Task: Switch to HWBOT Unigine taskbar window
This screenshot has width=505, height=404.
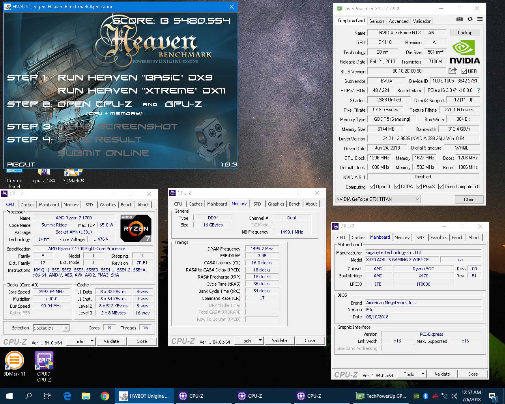Action: tap(144, 396)
